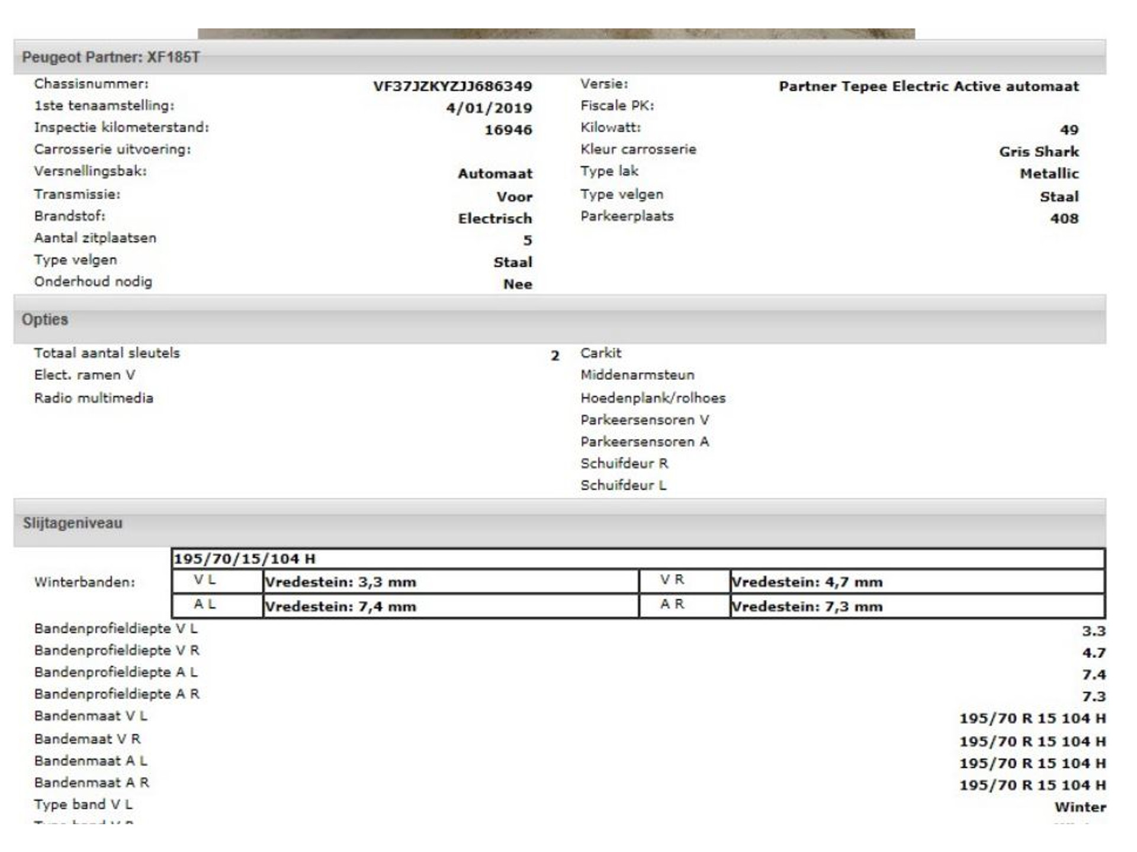1137x852 pixels.
Task: Click the Carrosserie uitvoering label
Action: pos(113,149)
